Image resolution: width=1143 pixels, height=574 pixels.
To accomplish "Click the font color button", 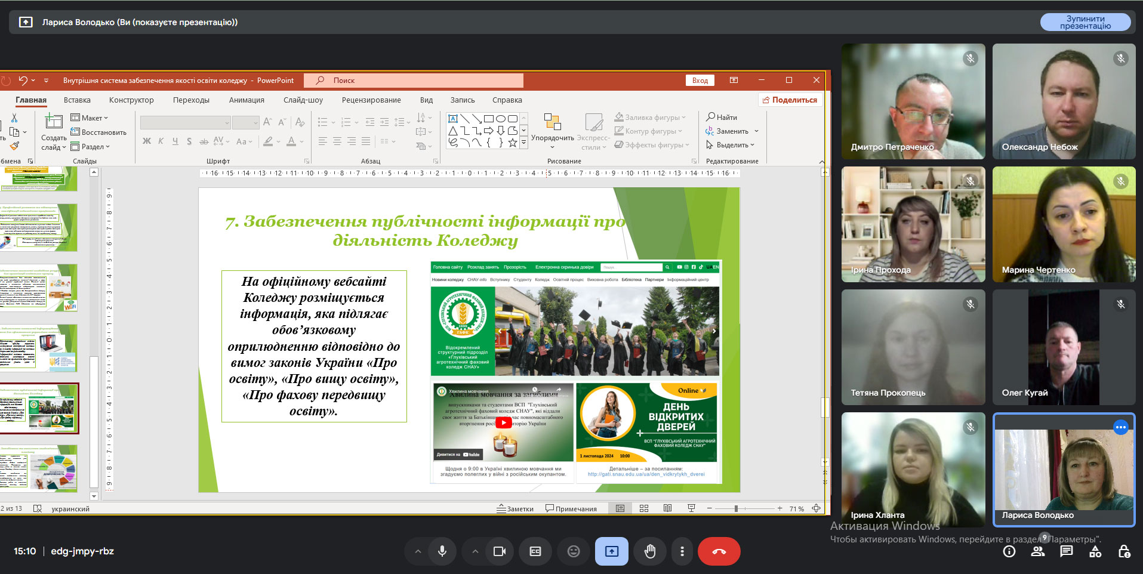I will point(291,141).
